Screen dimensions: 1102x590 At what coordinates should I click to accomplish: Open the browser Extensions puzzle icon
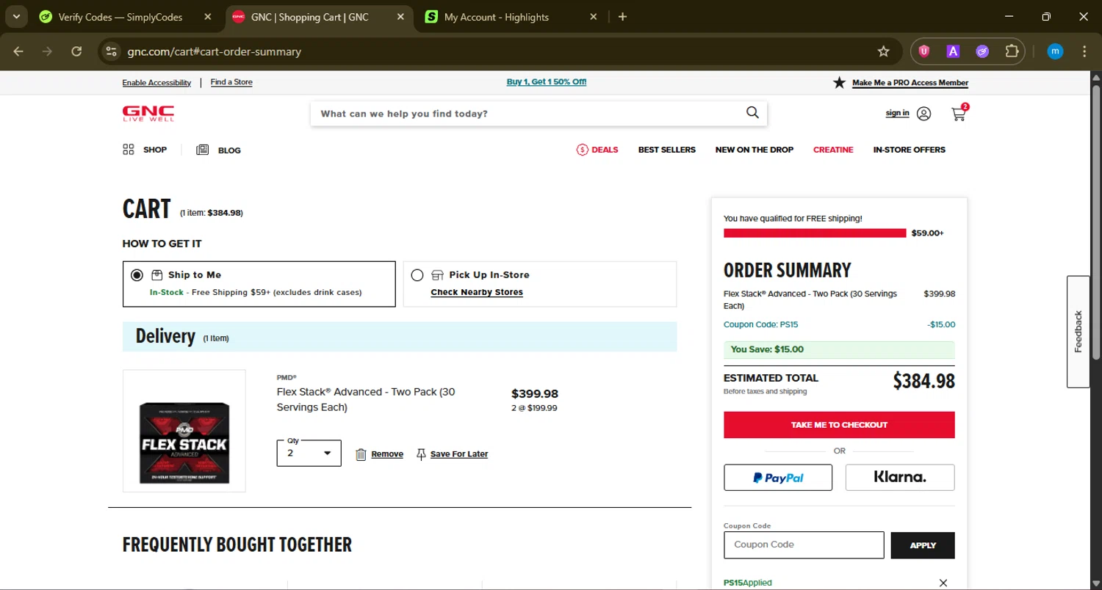click(1012, 51)
